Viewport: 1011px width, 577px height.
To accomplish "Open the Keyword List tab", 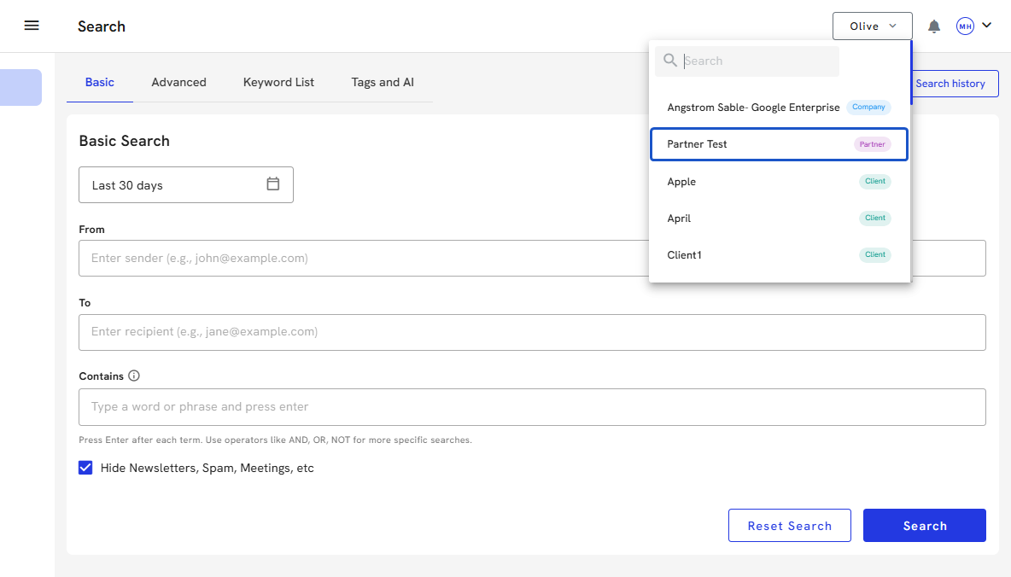I will [x=278, y=83].
